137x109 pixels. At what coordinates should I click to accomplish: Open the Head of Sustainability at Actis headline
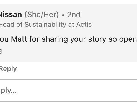[x=46, y=25]
